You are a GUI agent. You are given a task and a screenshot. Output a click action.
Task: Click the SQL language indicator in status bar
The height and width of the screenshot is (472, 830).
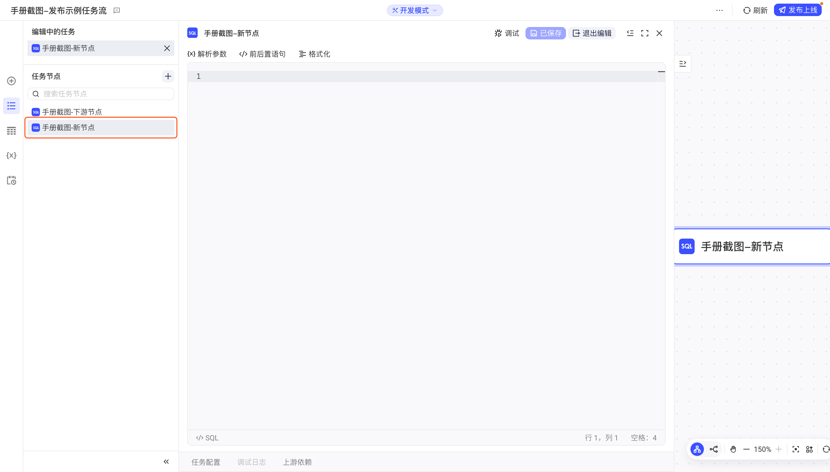click(x=207, y=438)
